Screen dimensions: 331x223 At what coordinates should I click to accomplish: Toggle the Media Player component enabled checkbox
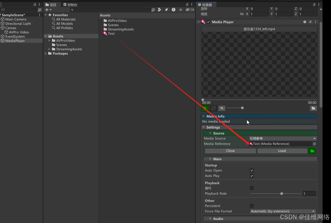[x=208, y=22]
